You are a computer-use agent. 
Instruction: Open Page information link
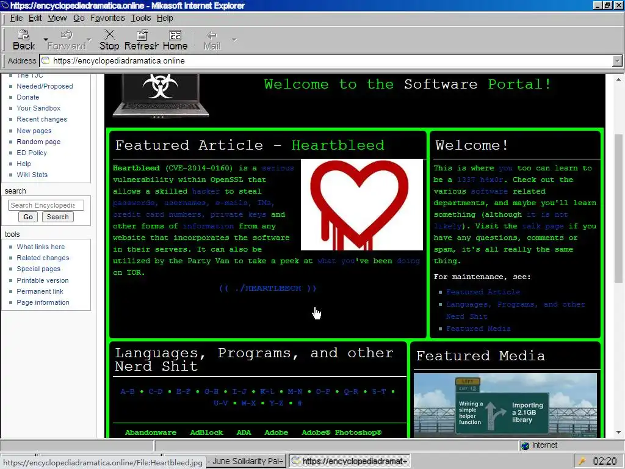tap(43, 302)
